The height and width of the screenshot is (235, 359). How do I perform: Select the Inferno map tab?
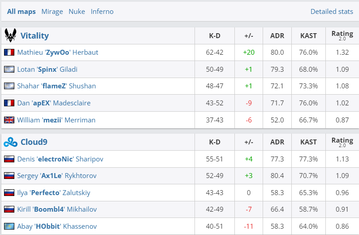tap(102, 12)
